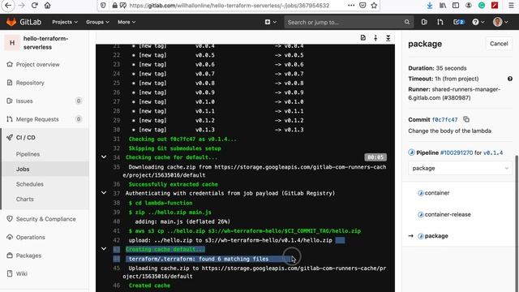Open hello-terraform-serverless project title
519x292 pixels.
[45, 43]
